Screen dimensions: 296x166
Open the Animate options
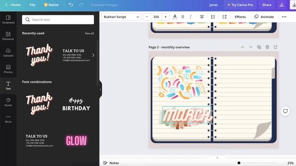point(264,17)
